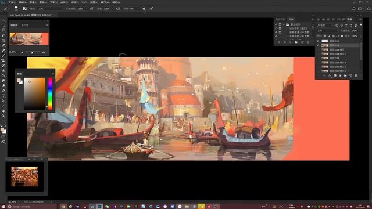The image size is (372, 209).
Task: Select the Move tool
Action: pyautogui.click(x=3, y=20)
